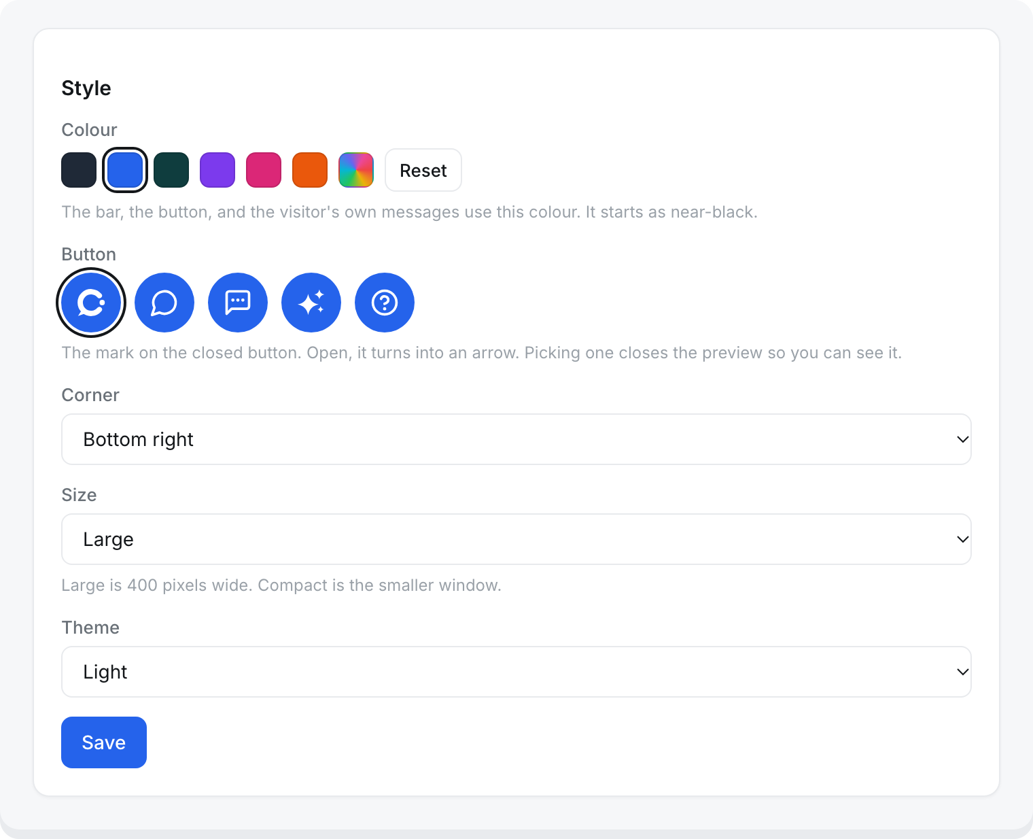The image size is (1033, 839).
Task: Open the Theme dropdown showing Light
Action: tap(516, 672)
